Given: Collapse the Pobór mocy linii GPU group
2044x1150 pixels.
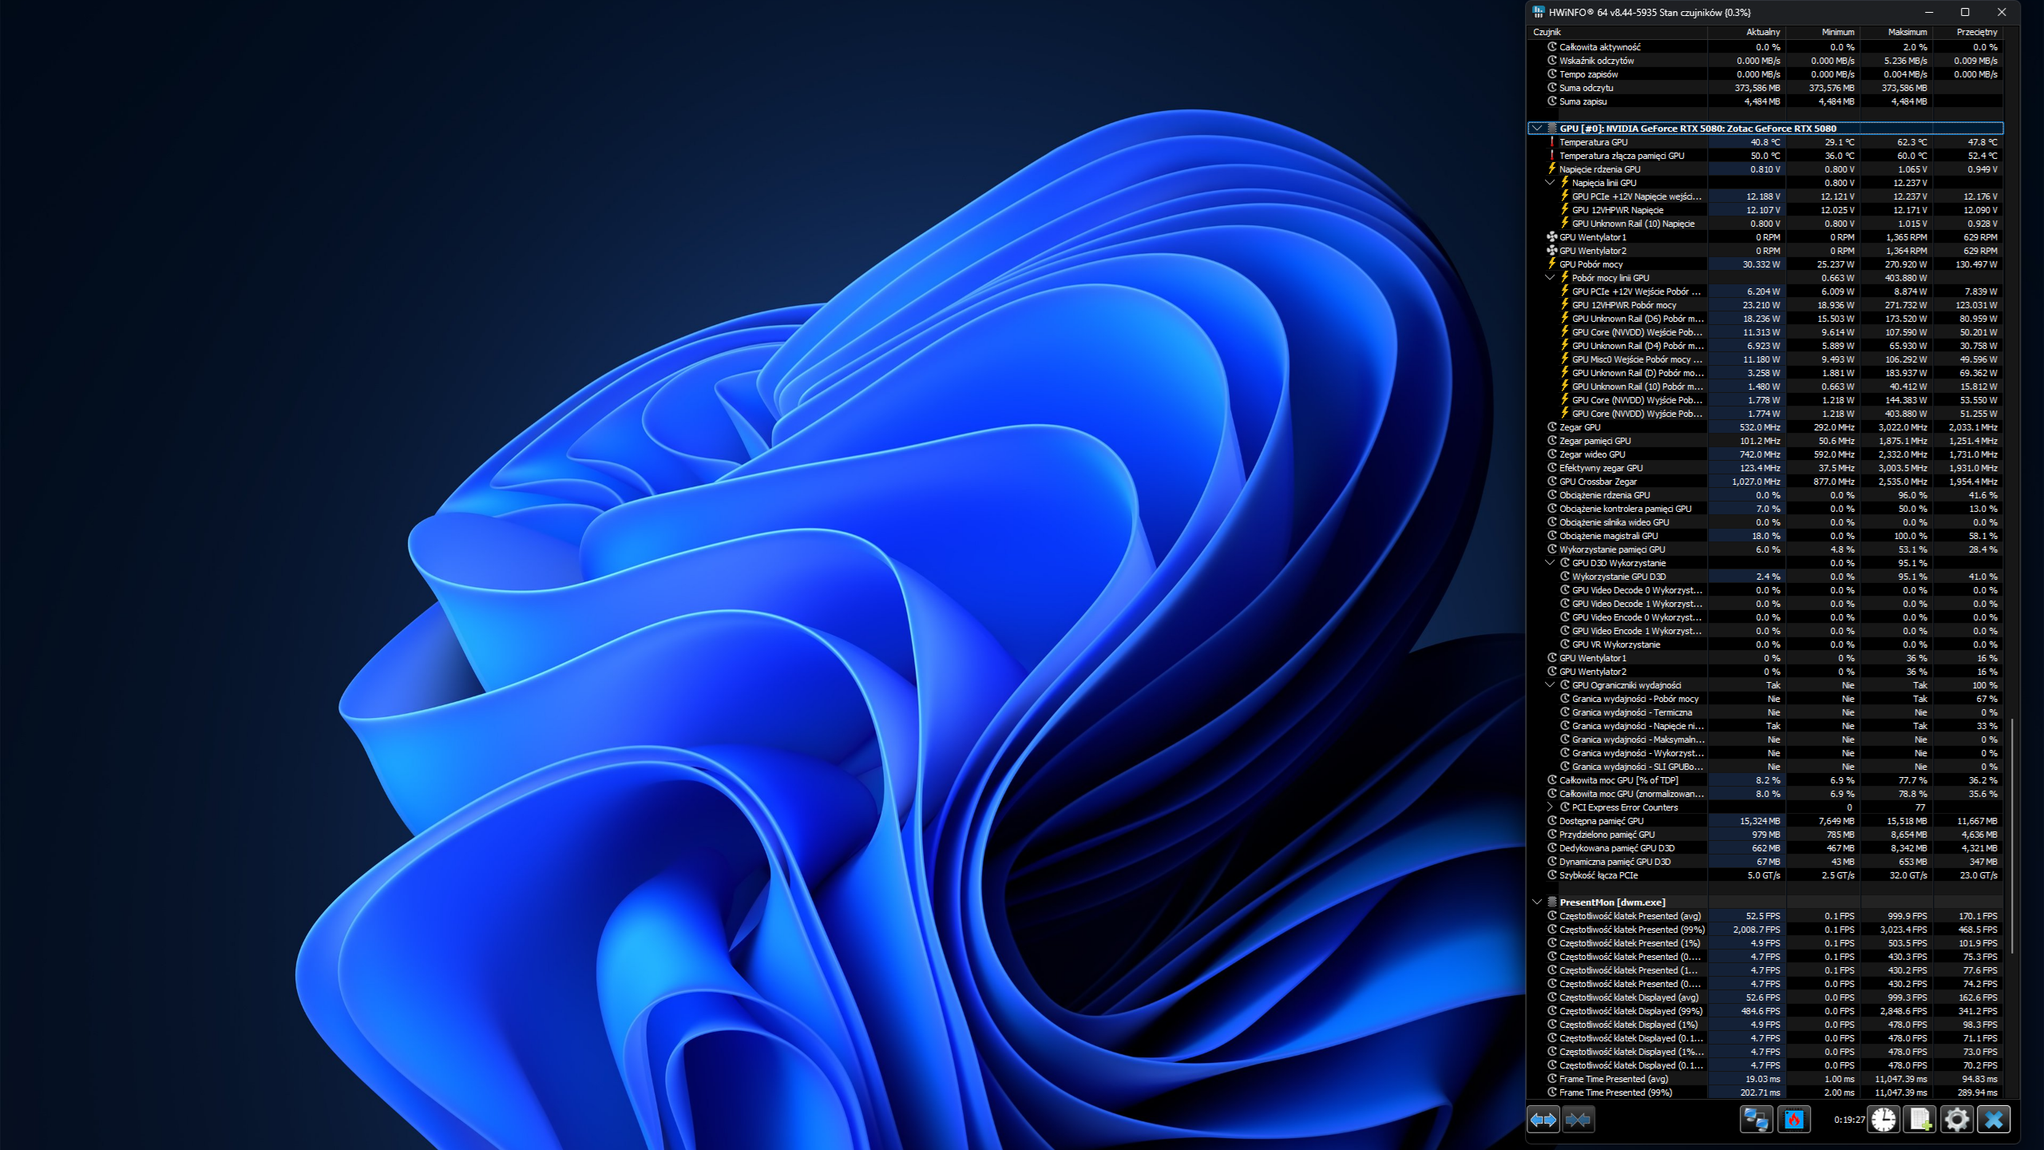Looking at the screenshot, I should click(1550, 278).
